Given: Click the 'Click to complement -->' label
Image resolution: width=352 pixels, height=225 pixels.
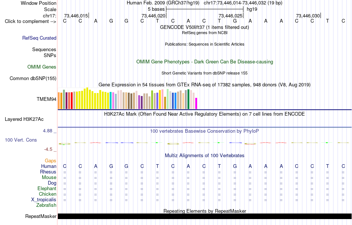Looking at the screenshot, I should pos(30,21).
